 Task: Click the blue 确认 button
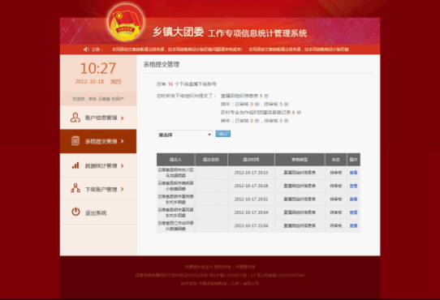(223, 134)
